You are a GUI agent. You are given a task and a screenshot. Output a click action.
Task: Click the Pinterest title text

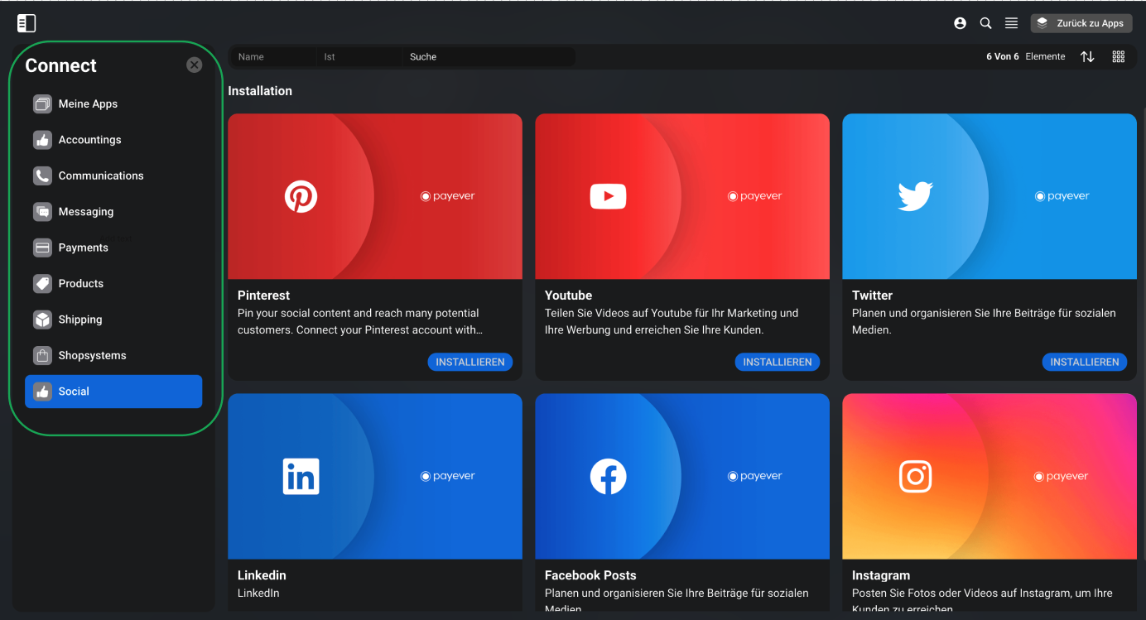263,296
